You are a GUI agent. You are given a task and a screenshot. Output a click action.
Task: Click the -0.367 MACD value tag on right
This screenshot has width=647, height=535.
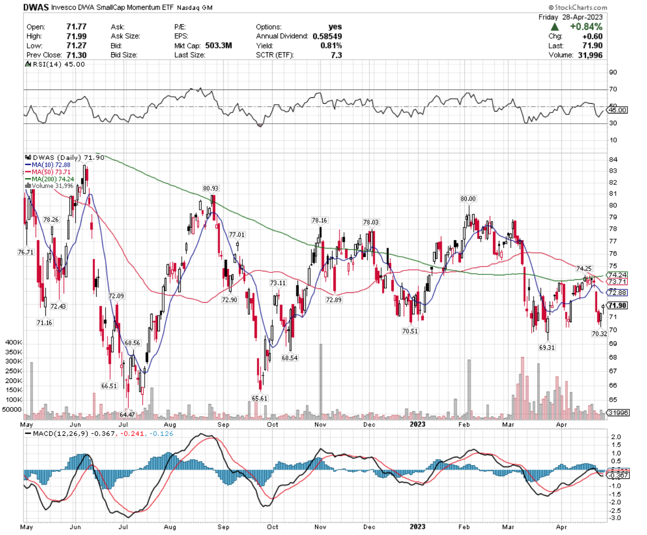click(619, 475)
